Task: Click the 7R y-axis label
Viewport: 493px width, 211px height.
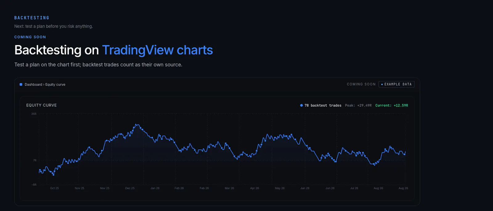Action: (x=35, y=160)
